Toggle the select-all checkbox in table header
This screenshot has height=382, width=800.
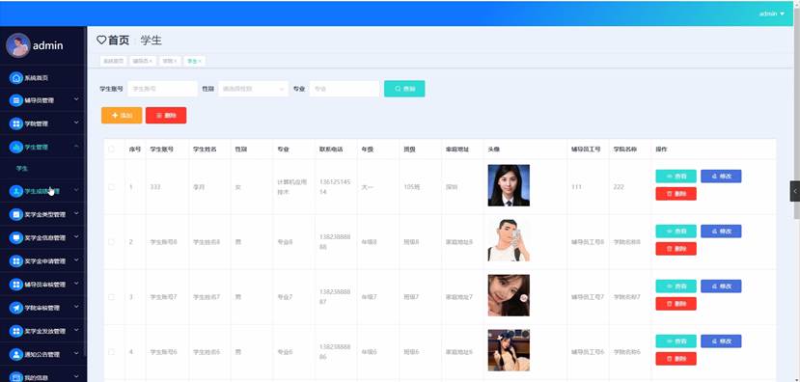[111, 150]
